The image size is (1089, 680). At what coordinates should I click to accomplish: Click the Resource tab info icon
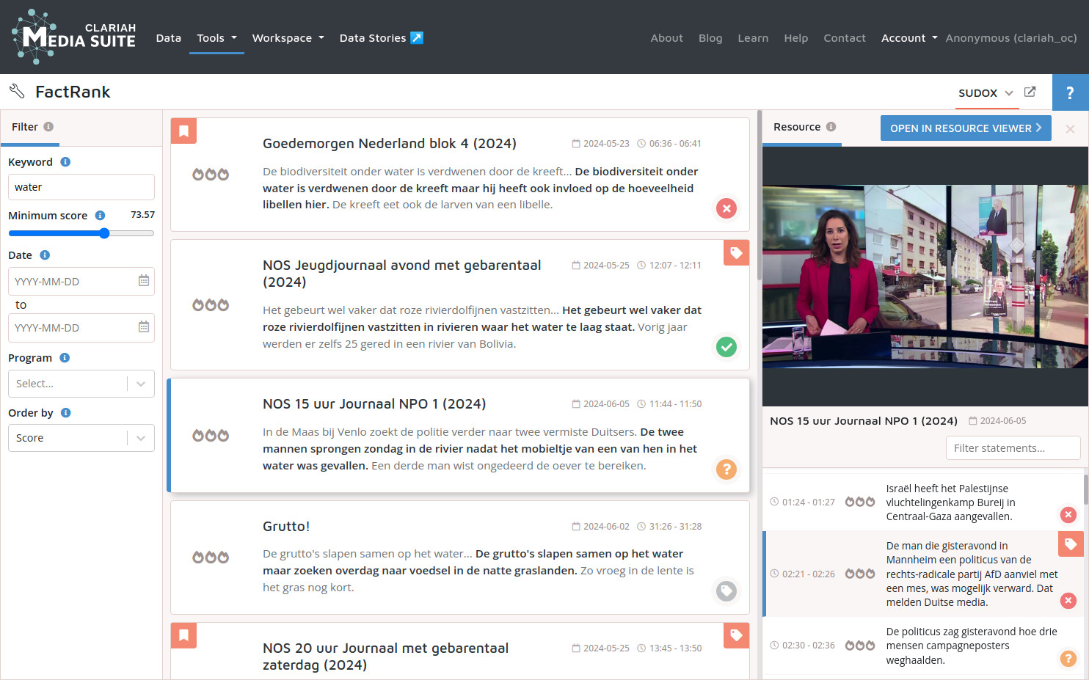tap(831, 127)
